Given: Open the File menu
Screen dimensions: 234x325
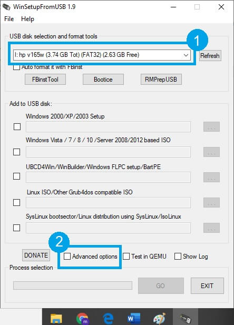Looking at the screenshot, I should tap(9, 19).
